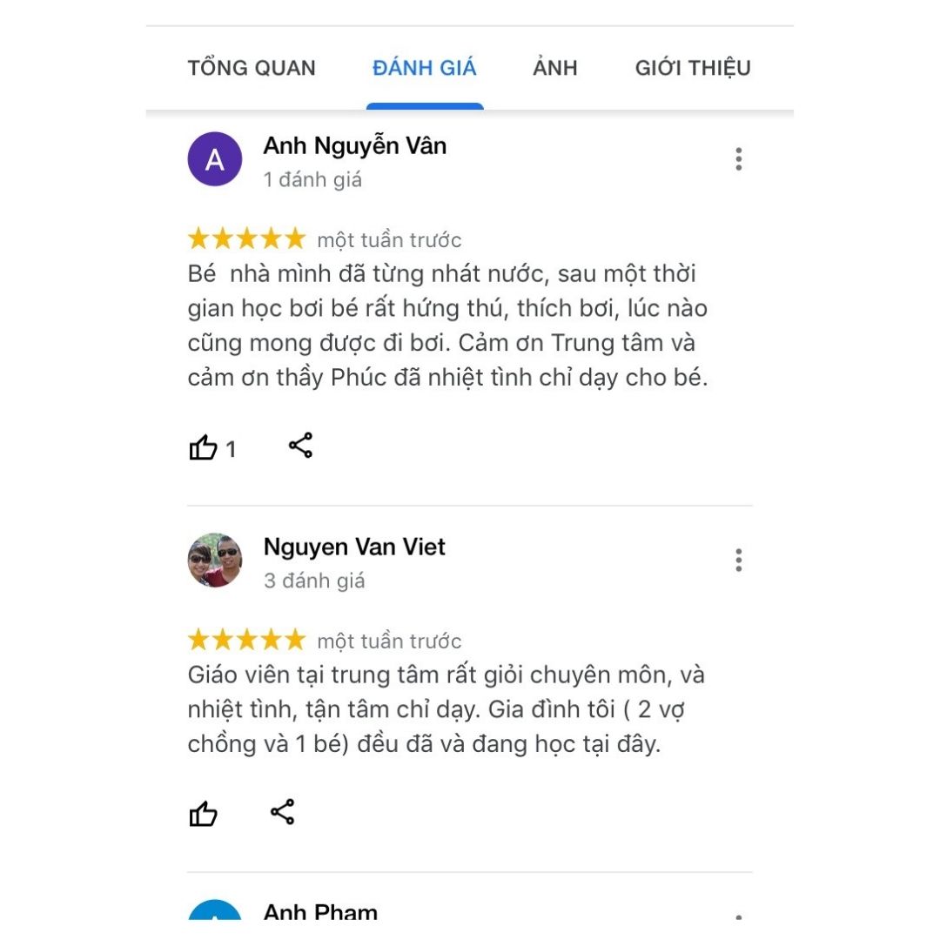Open Anh Nguyễn Vân's reviewer profile name
Screen dimensions: 940x940
coord(355,145)
